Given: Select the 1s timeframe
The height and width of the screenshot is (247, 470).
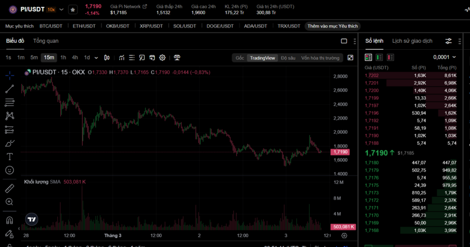Looking at the screenshot, I should [x=9, y=57].
